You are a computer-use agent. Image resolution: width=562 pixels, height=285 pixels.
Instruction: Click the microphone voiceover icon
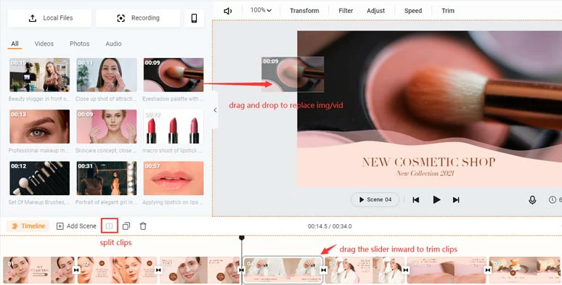tap(532, 199)
